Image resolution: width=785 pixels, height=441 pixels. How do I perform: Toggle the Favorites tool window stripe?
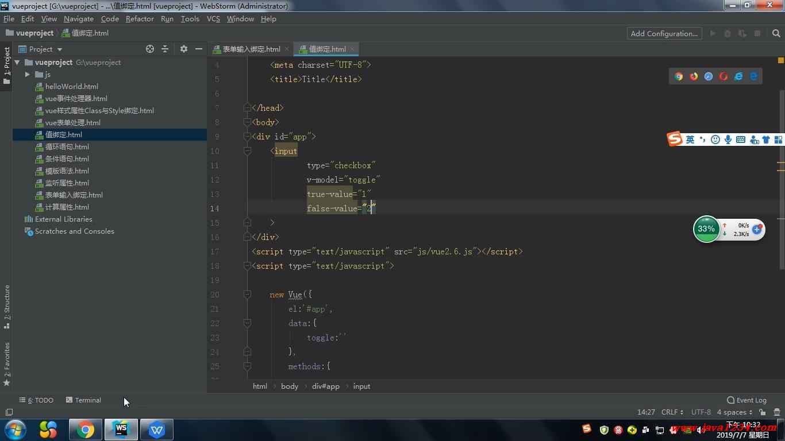(x=7, y=364)
